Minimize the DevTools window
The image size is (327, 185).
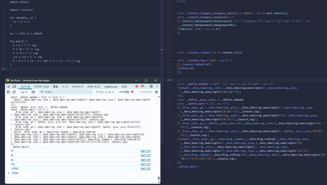coord(136,81)
